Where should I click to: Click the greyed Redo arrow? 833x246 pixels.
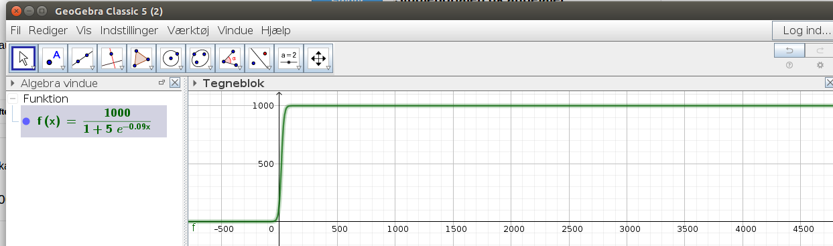819,50
